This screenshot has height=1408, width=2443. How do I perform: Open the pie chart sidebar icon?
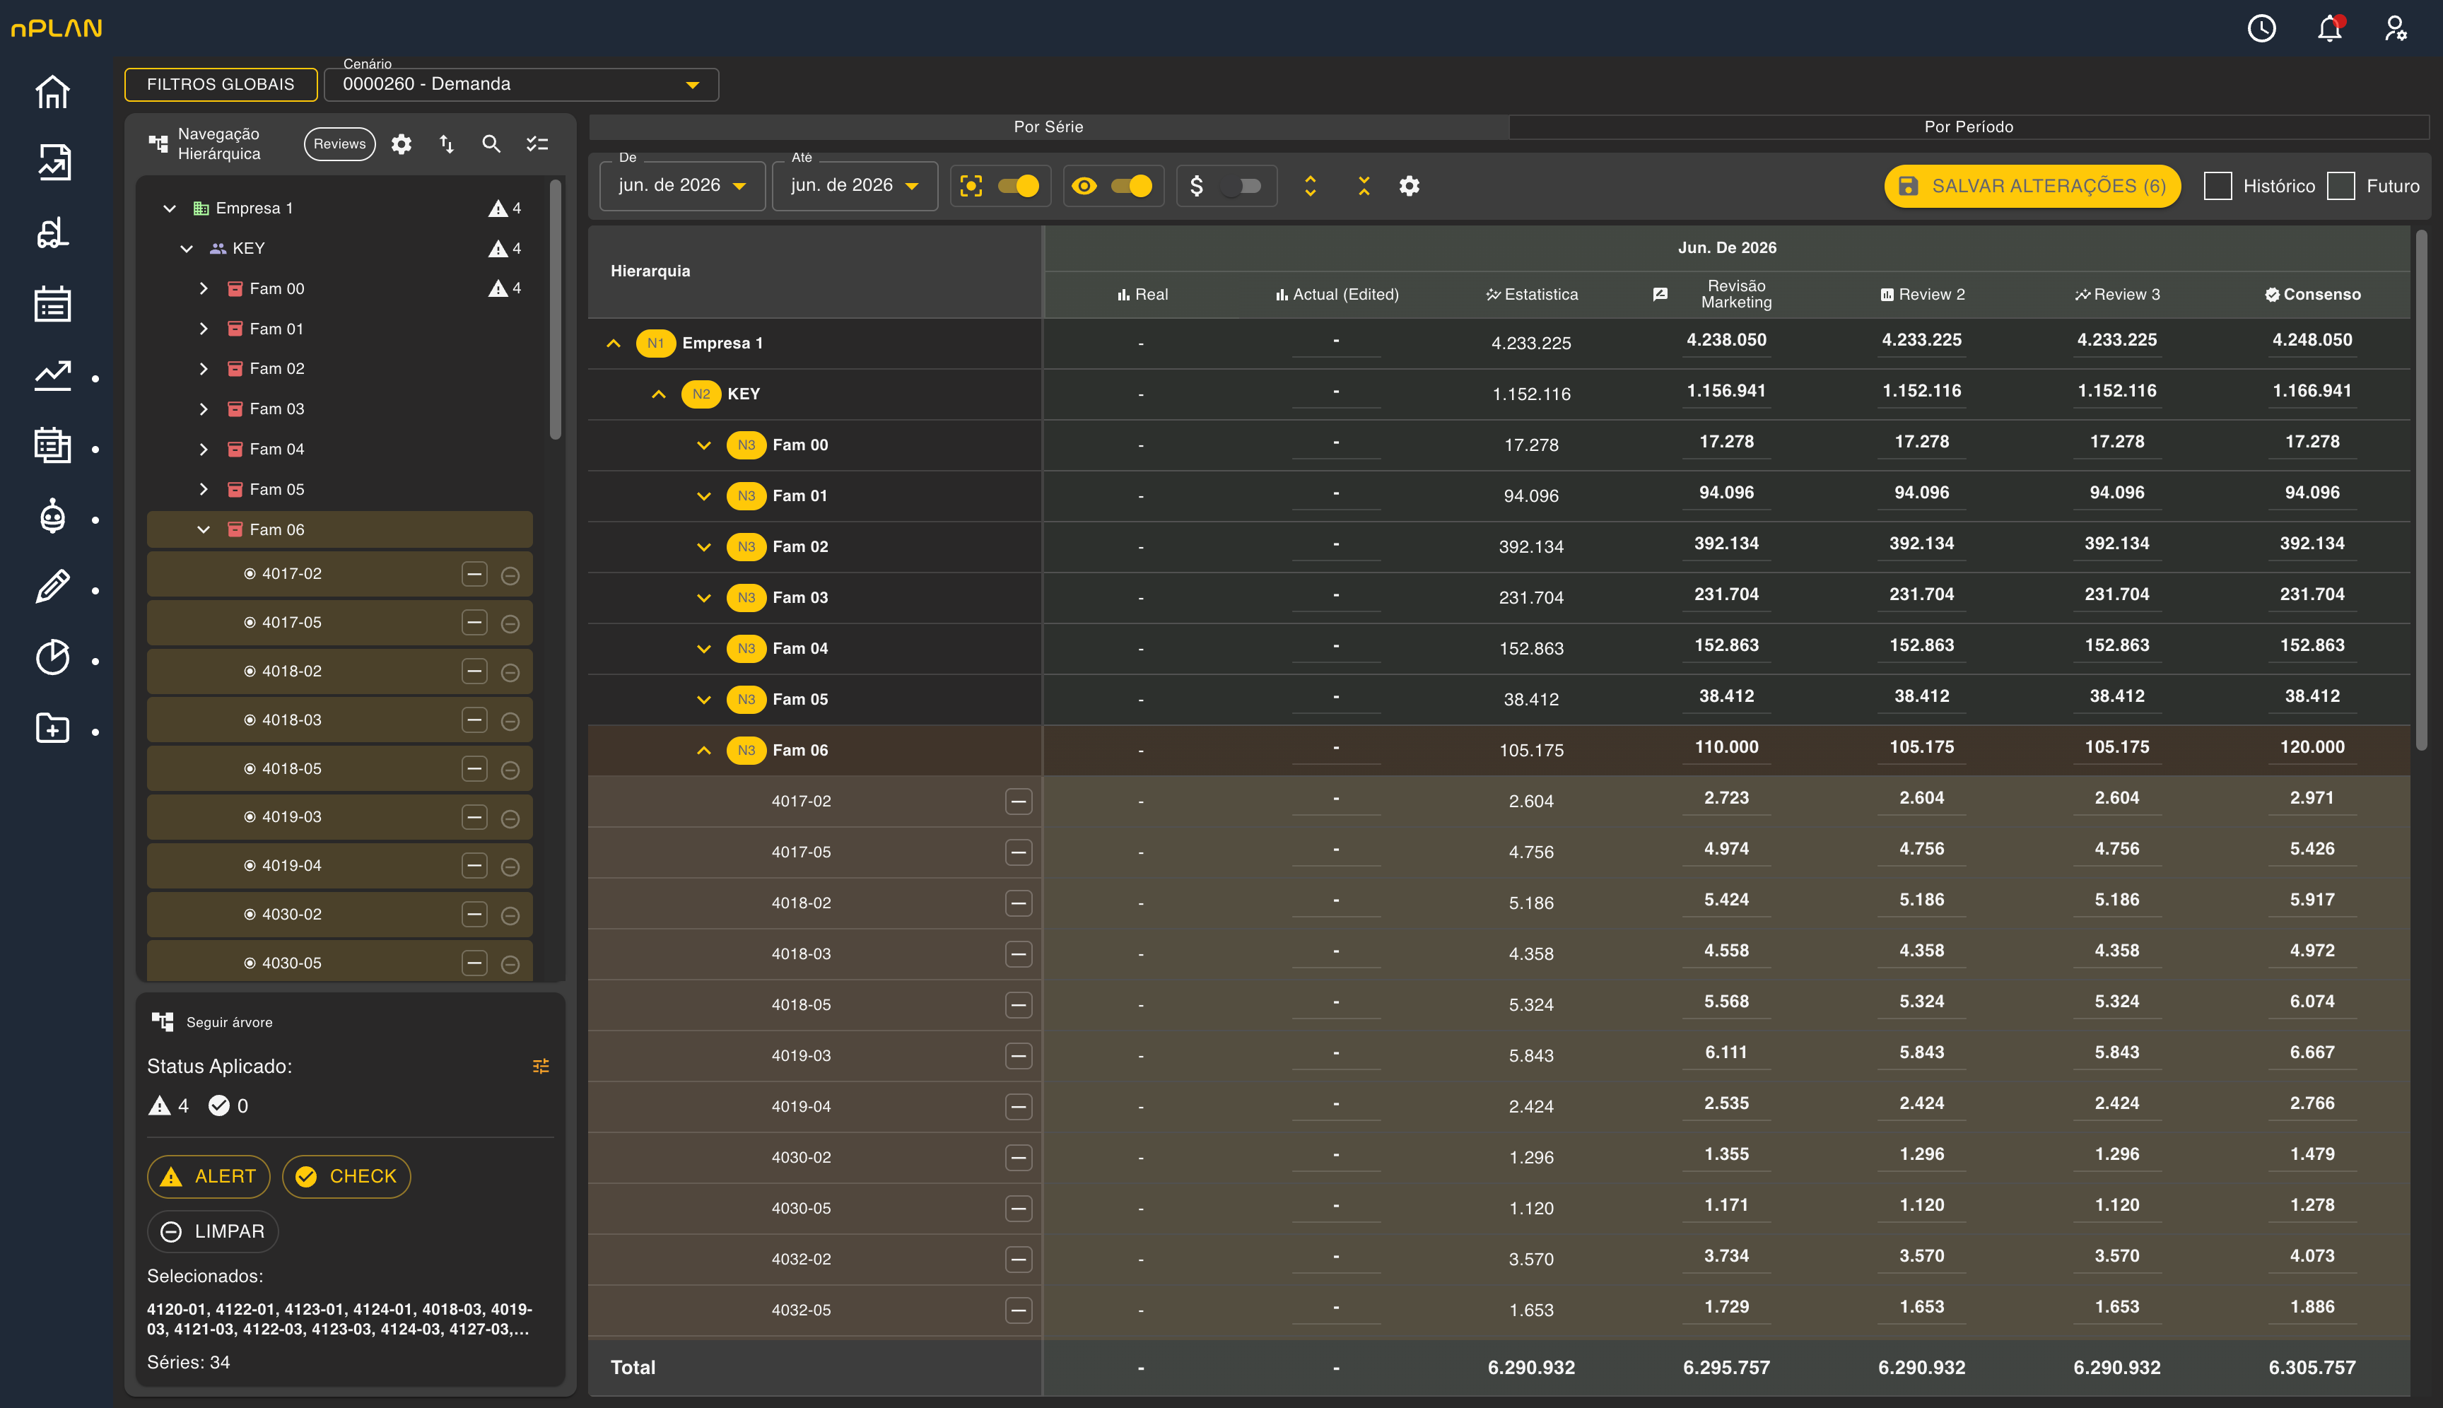coord(52,657)
